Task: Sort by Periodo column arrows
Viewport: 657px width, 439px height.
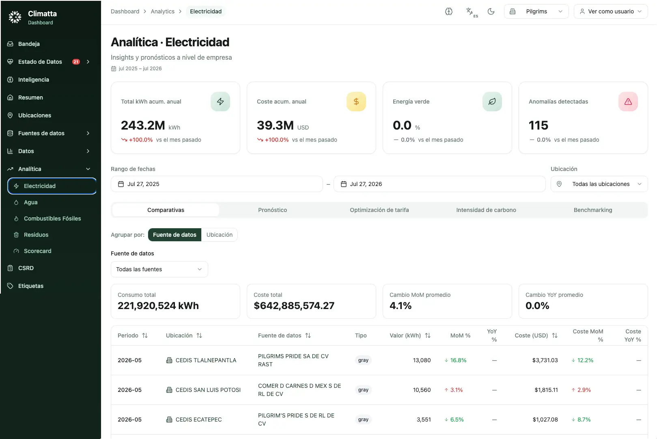Action: click(x=145, y=335)
